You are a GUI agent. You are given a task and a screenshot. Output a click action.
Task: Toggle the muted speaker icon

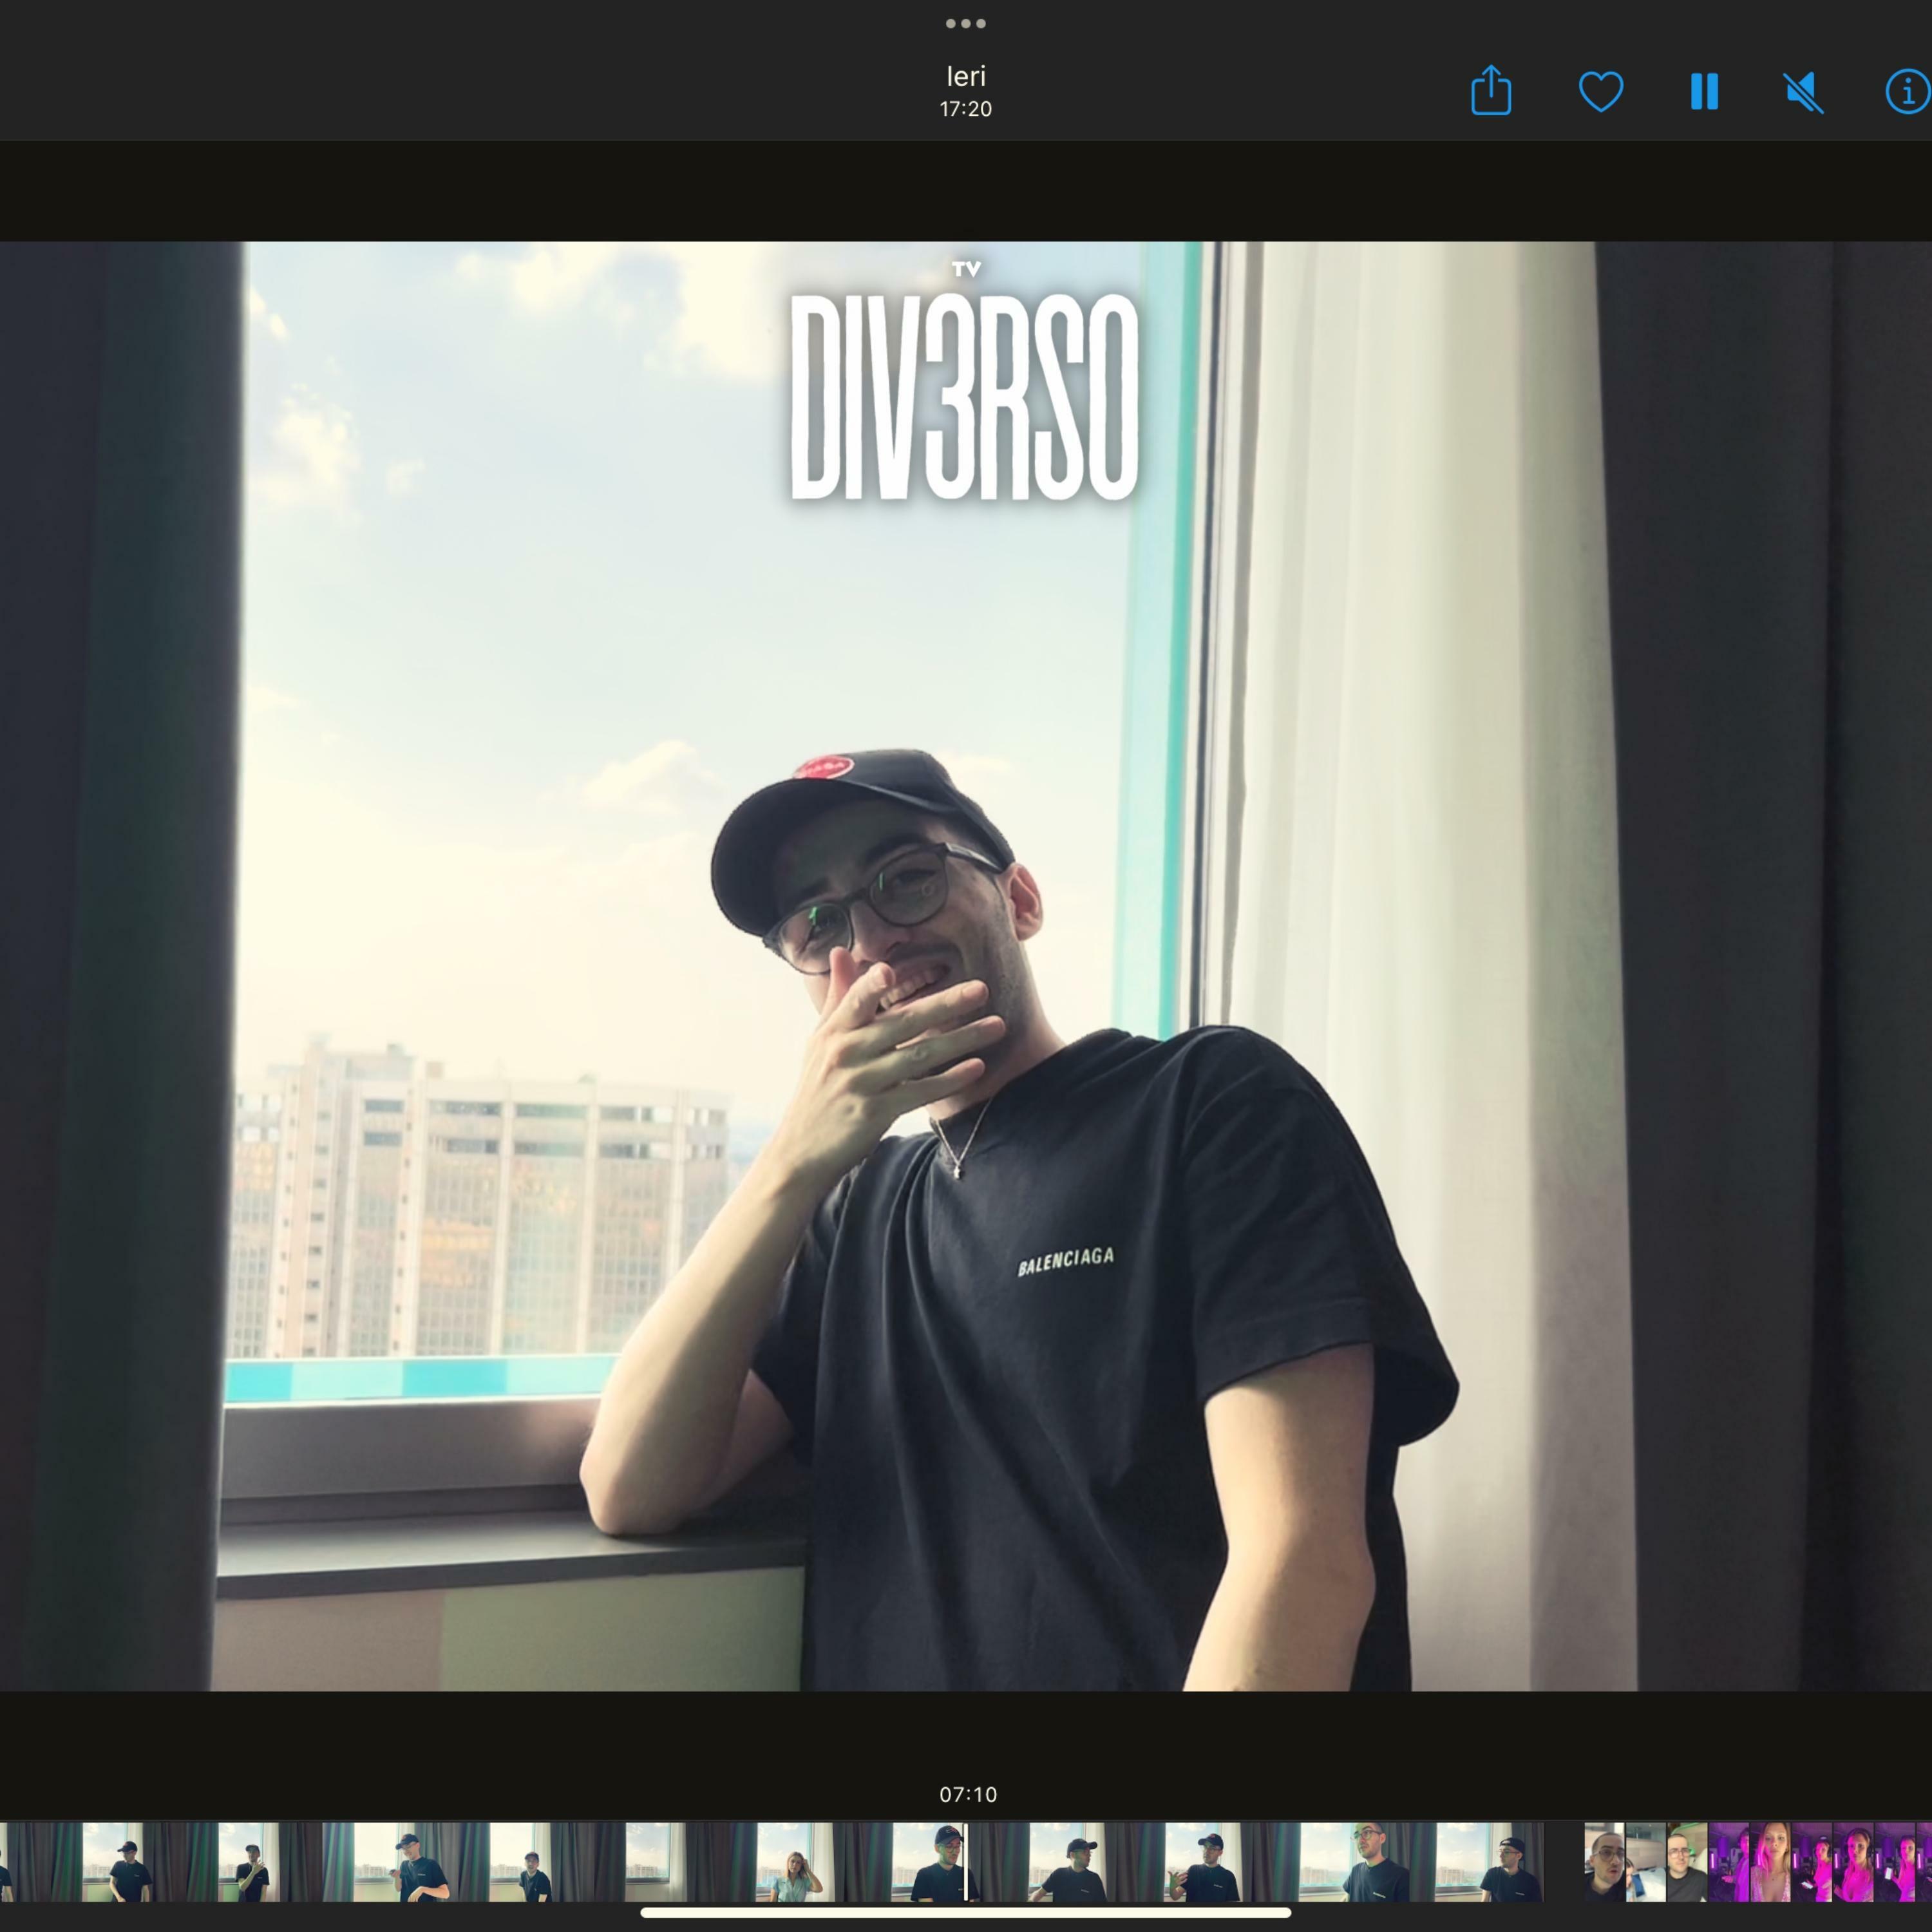(1804, 92)
